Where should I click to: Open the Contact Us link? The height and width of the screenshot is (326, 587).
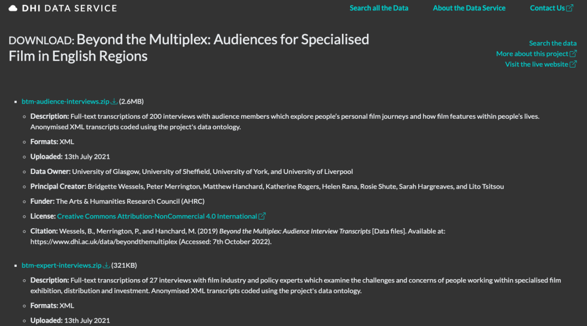click(x=547, y=8)
